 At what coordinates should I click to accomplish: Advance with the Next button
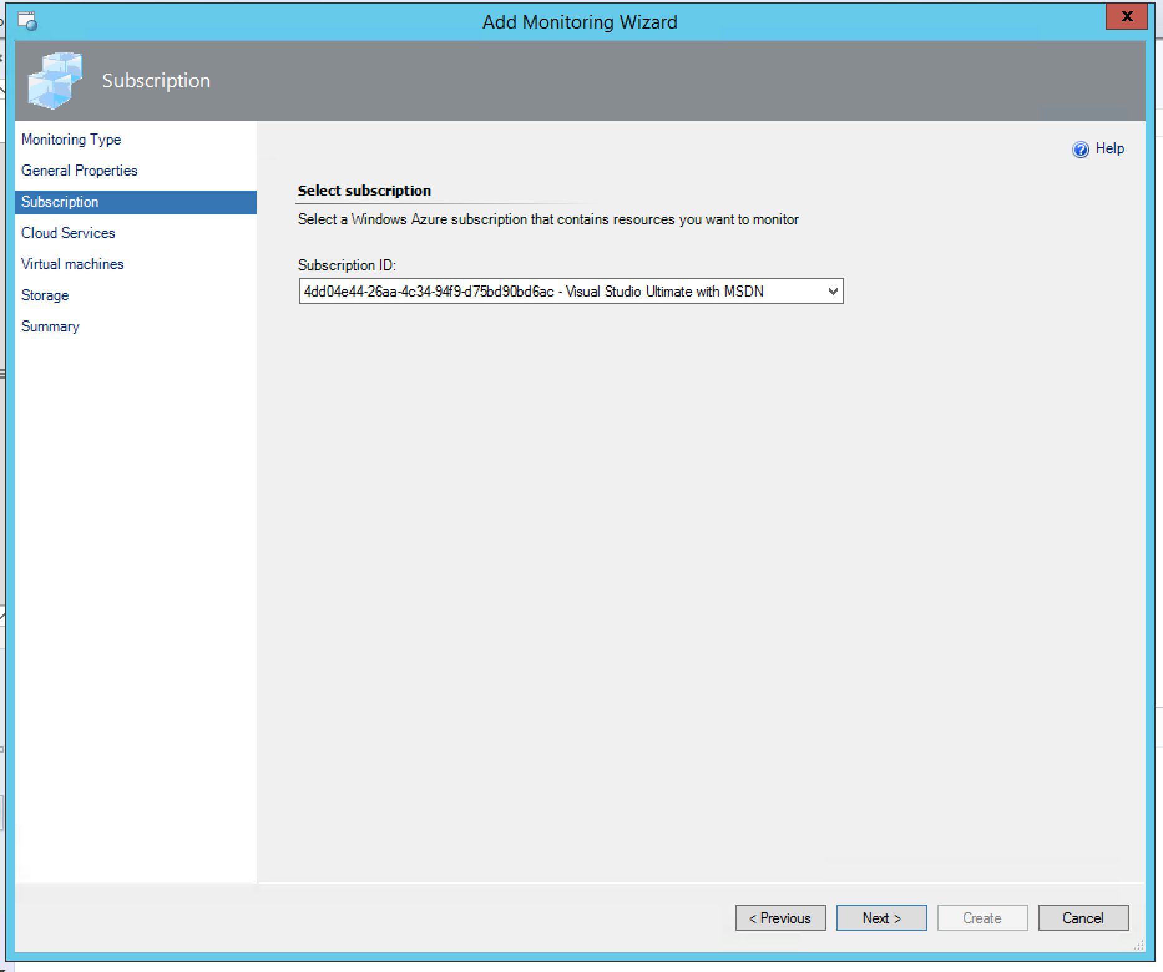pos(881,918)
